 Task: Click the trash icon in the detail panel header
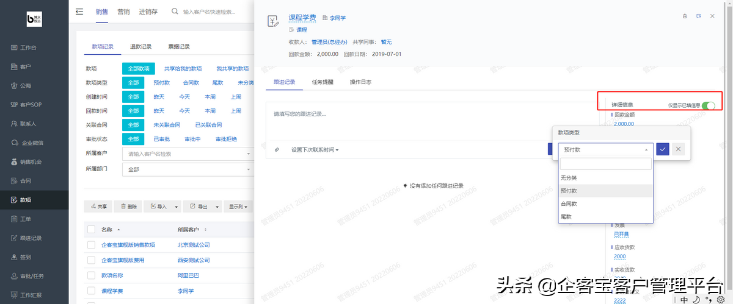click(x=684, y=16)
